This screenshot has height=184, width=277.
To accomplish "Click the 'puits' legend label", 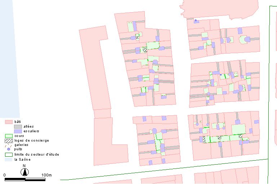I will pyautogui.click(x=18, y=149).
